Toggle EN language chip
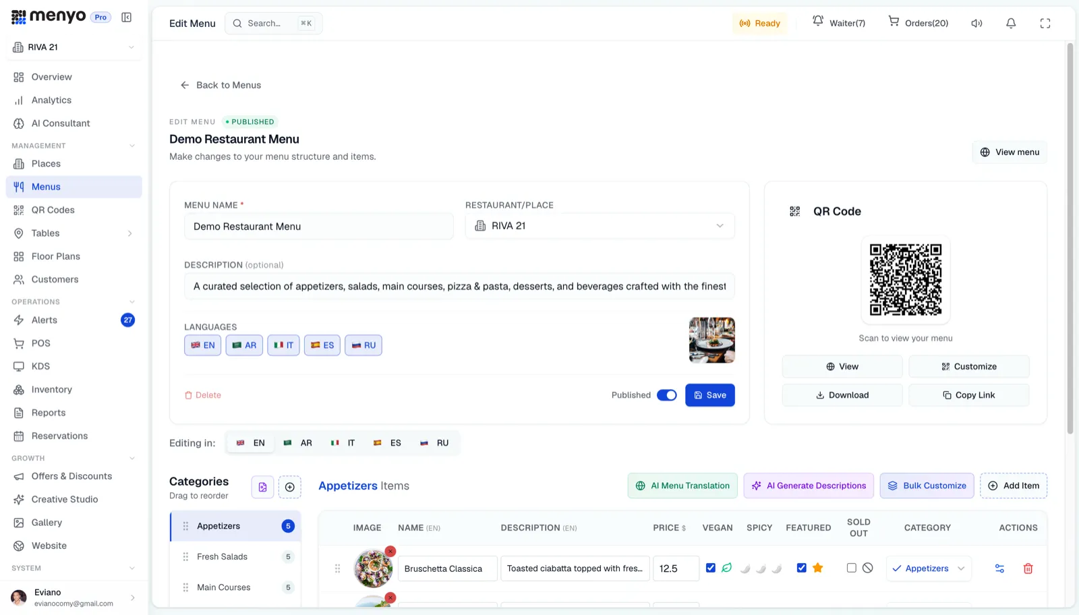The image size is (1079, 615). [202, 345]
